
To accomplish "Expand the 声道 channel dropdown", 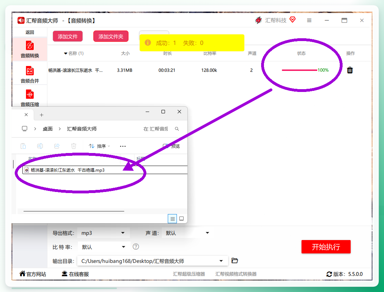I will pos(207,233).
